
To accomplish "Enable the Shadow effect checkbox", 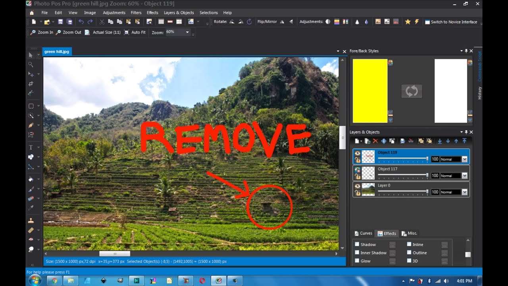I will coord(357,244).
